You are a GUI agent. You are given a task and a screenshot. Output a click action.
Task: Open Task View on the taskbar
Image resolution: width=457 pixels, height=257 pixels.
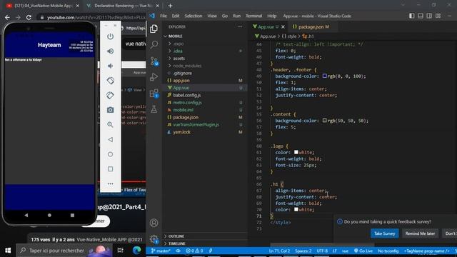(120, 251)
